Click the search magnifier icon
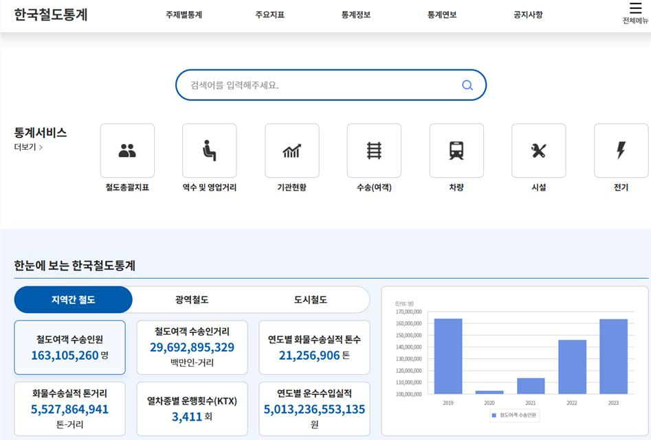651x440 pixels. [x=467, y=85]
